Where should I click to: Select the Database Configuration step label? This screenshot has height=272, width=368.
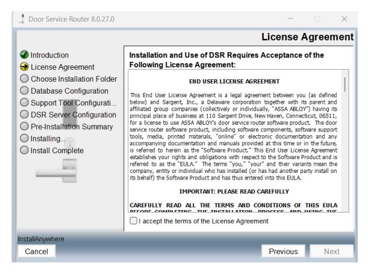[69, 91]
